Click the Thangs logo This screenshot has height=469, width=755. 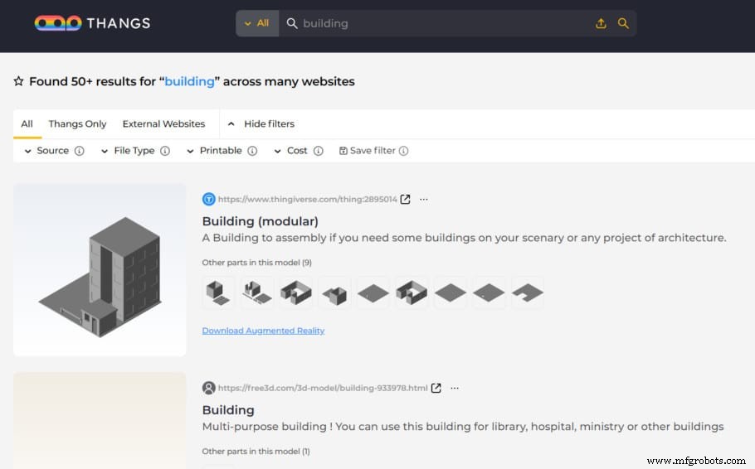click(x=92, y=23)
